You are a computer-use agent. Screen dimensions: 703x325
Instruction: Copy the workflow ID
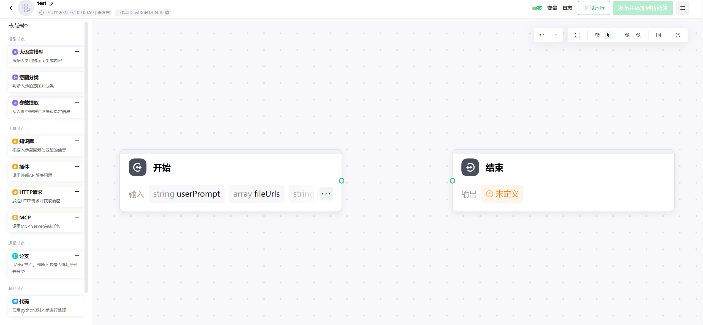(167, 12)
